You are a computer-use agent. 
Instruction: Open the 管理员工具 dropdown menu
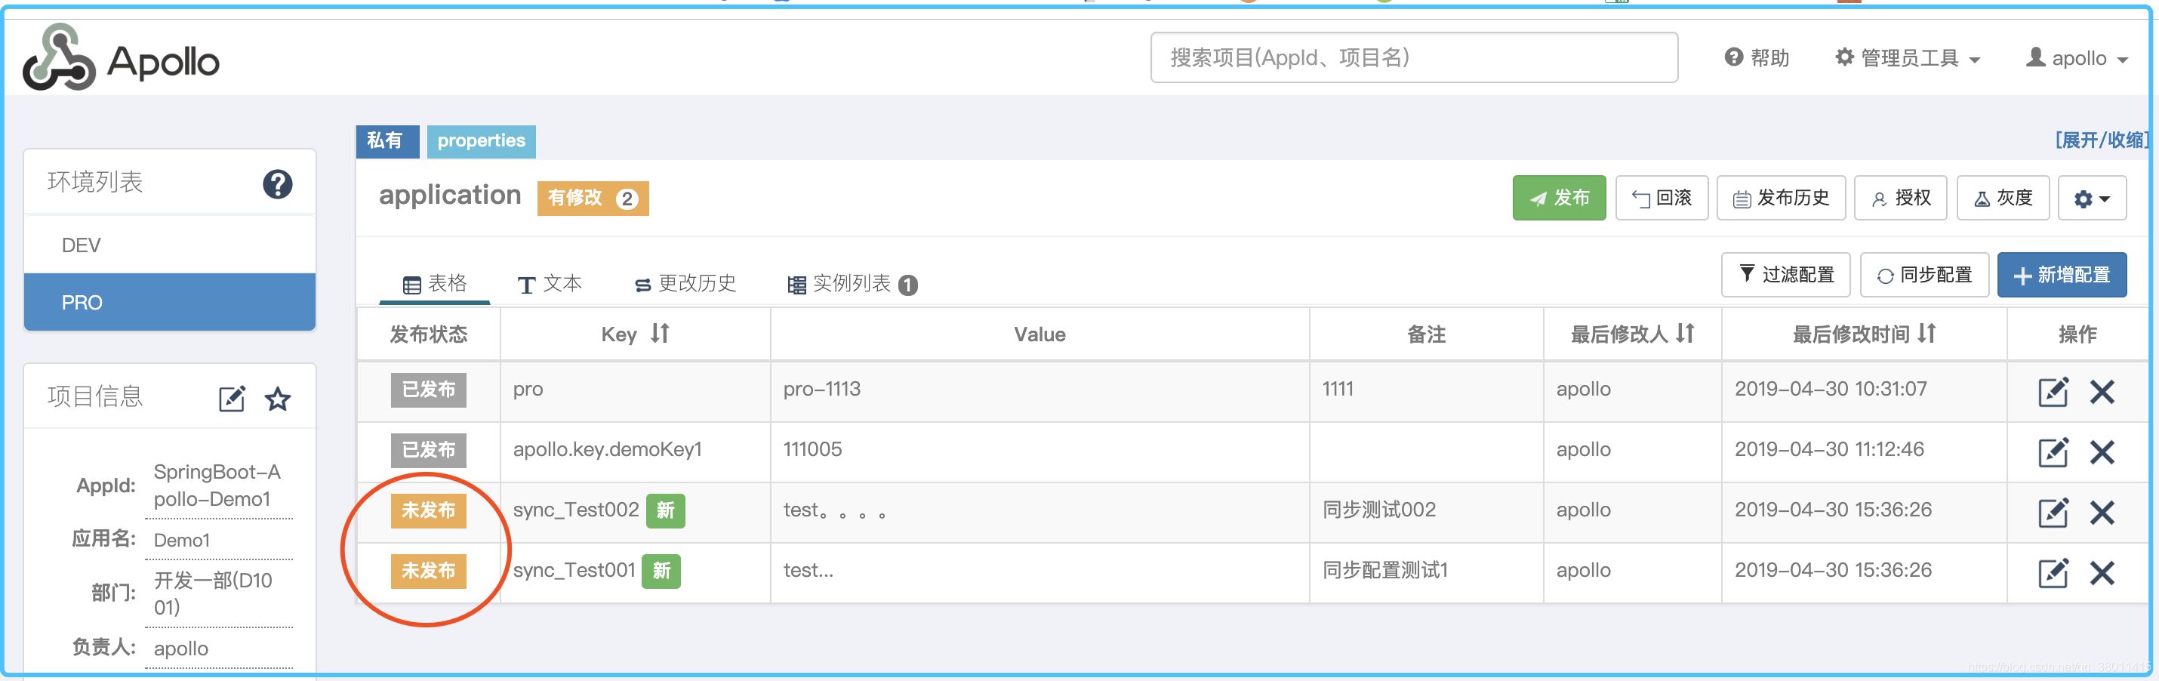[x=1908, y=58]
